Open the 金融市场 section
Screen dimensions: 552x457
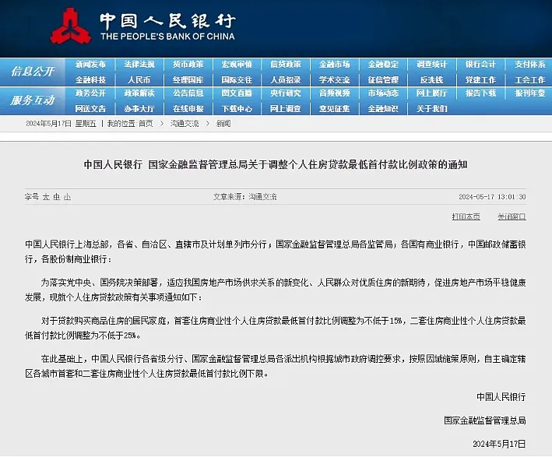[x=335, y=65]
